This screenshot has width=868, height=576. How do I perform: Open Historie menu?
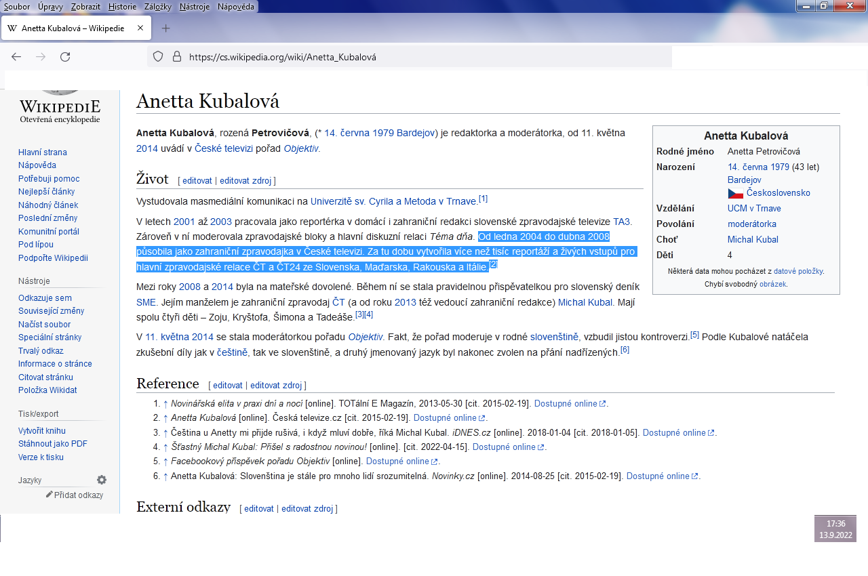tap(122, 6)
